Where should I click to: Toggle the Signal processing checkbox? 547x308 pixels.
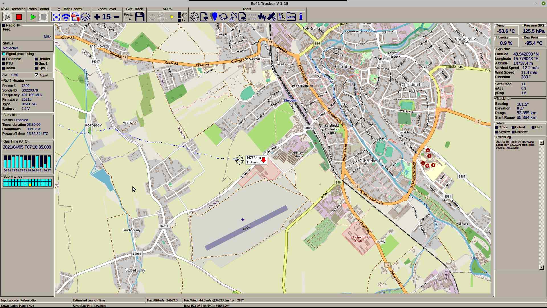4,54
